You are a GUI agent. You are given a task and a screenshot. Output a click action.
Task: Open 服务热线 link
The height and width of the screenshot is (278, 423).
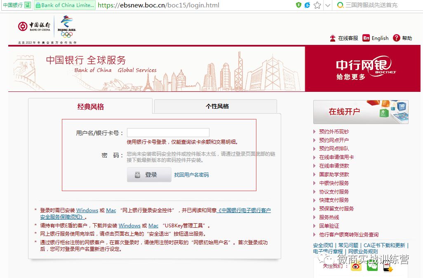click(329, 217)
